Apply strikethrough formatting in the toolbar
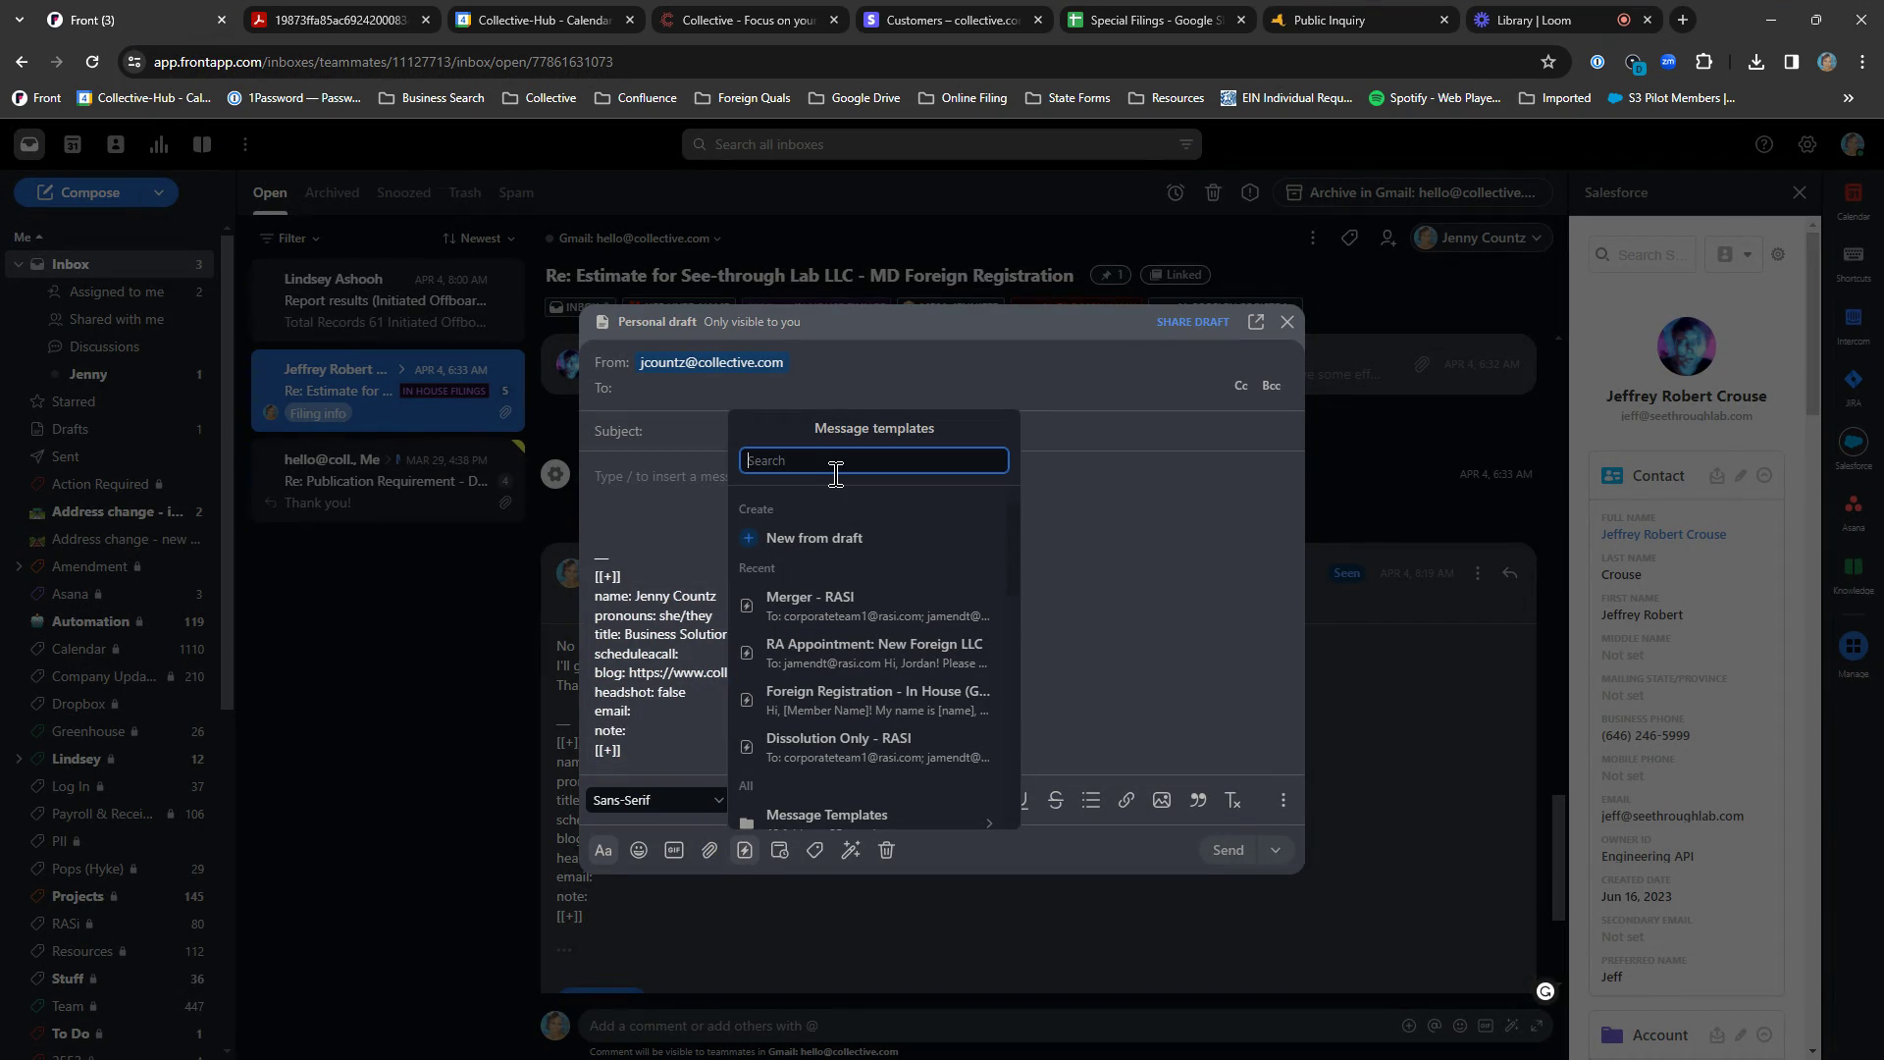This screenshot has height=1060, width=1884. [x=1056, y=801]
